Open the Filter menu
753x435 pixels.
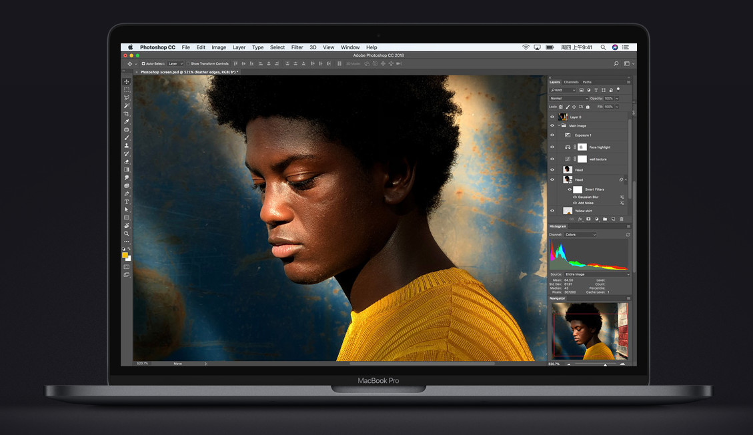[297, 47]
